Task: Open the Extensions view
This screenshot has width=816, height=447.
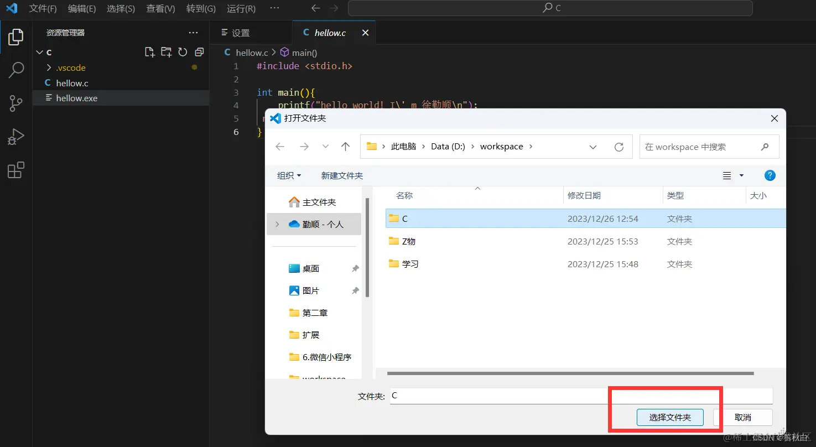Action: click(16, 170)
